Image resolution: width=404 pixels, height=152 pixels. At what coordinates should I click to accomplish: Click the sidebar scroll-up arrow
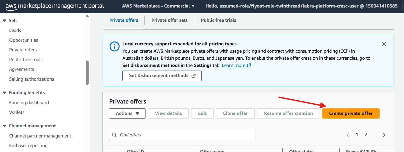[87, 16]
